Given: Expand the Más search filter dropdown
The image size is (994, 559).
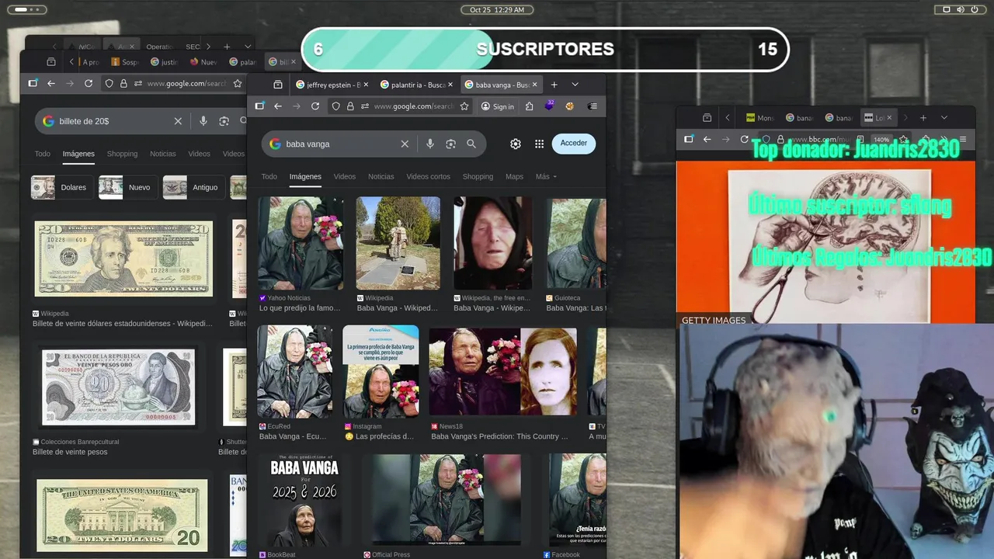Looking at the screenshot, I should (x=546, y=176).
